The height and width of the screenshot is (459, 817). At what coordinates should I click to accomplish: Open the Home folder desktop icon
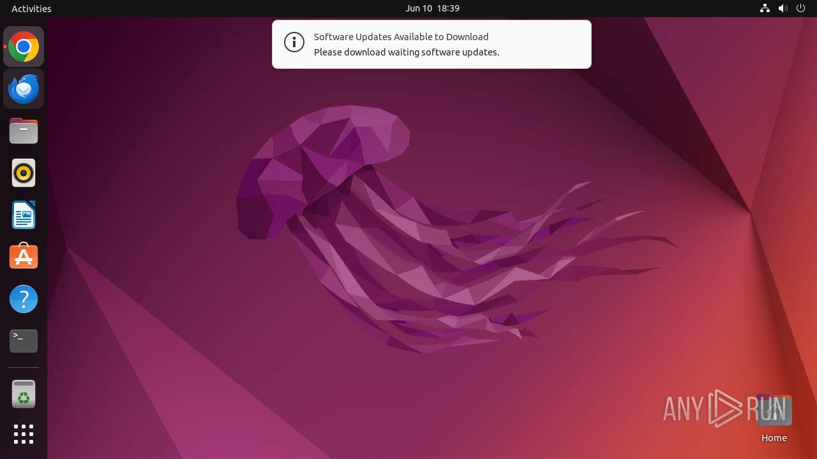(x=774, y=418)
